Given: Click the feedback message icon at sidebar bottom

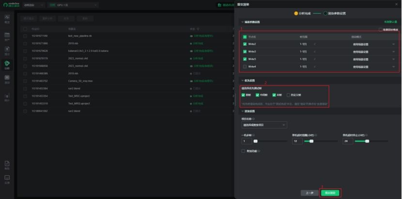Looking at the screenshot, I should (7, 178).
